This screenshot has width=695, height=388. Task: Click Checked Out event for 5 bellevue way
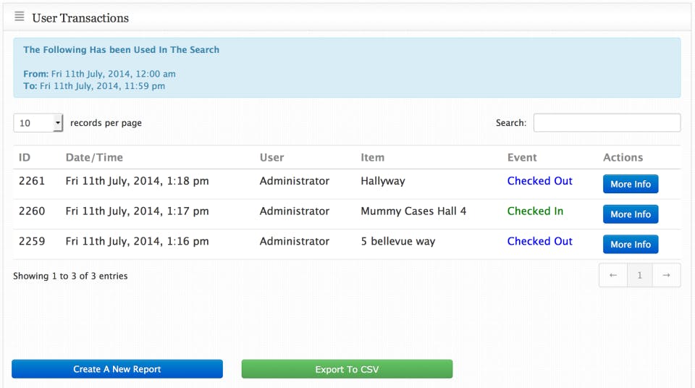point(539,241)
